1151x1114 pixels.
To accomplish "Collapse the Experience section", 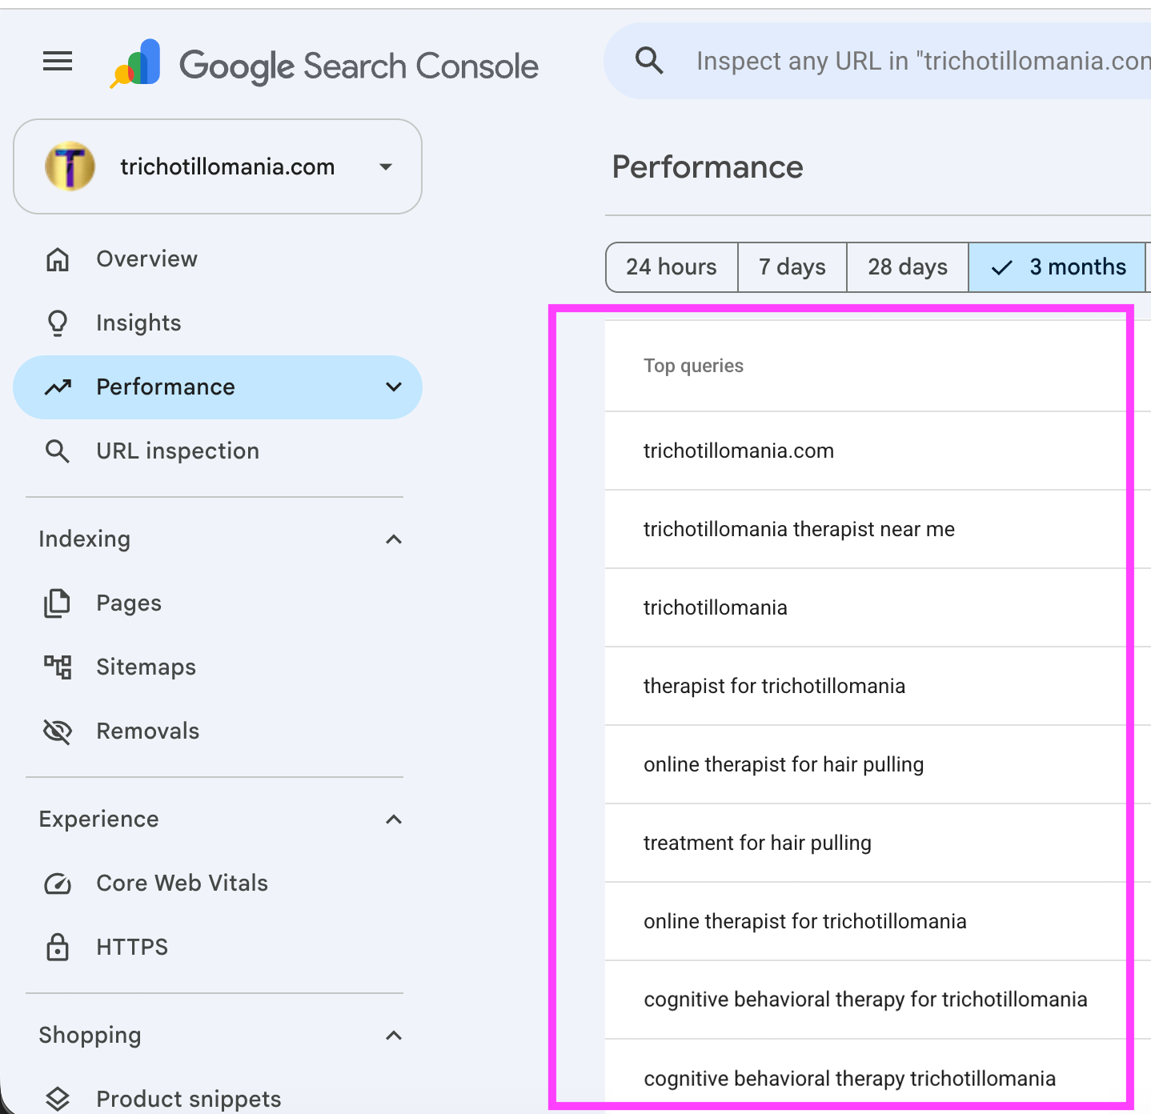I will coord(394,819).
